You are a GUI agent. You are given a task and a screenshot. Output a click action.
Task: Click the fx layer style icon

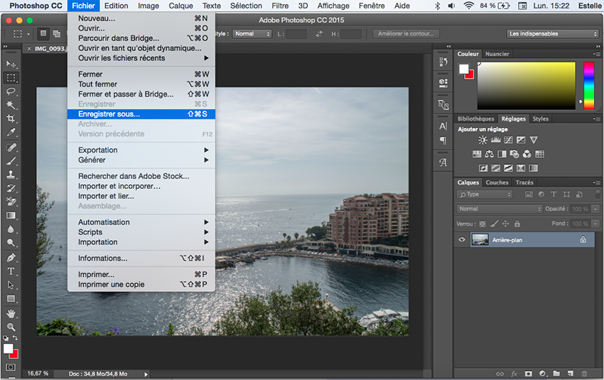click(x=514, y=373)
